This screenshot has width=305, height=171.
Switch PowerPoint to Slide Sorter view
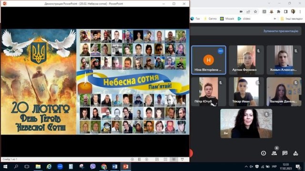point(165,159)
